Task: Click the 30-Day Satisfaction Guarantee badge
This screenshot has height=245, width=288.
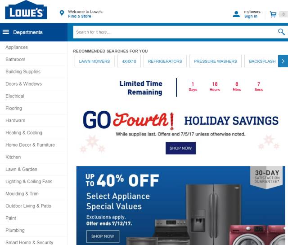Action: pos(267,177)
